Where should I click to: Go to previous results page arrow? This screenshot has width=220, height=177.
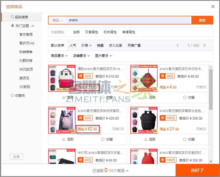pyautogui.click(x=178, y=45)
